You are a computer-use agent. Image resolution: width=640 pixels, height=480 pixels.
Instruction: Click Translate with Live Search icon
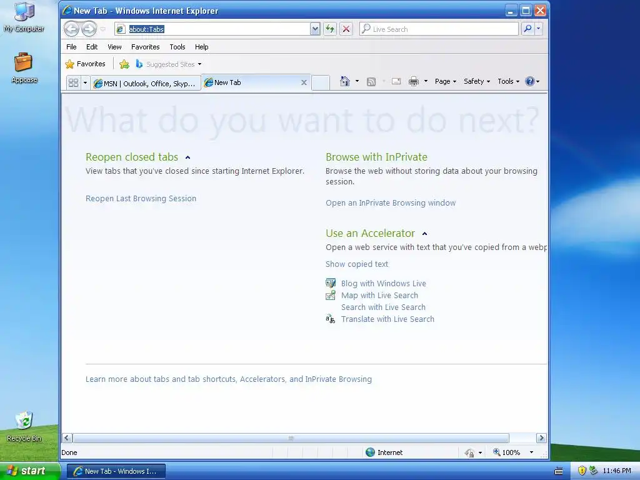(331, 319)
